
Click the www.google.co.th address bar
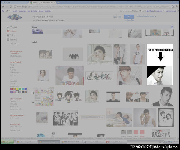[x=92, y=7]
